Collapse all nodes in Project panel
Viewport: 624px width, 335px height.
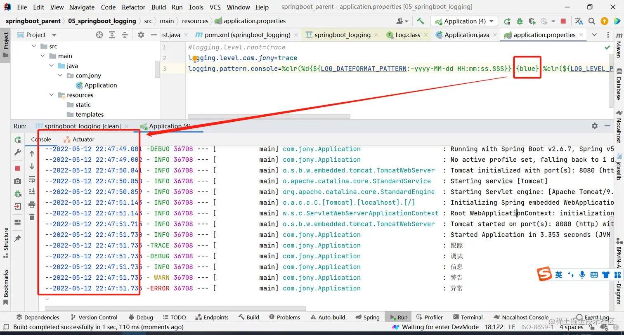click(x=125, y=35)
